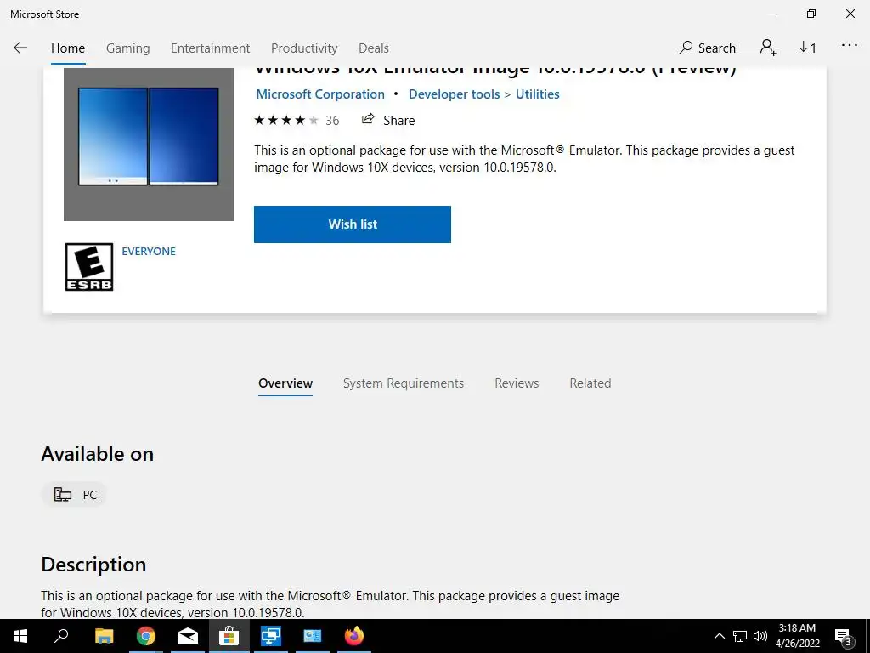The image size is (870, 653).
Task: Open the notification center icon
Action: click(x=844, y=636)
